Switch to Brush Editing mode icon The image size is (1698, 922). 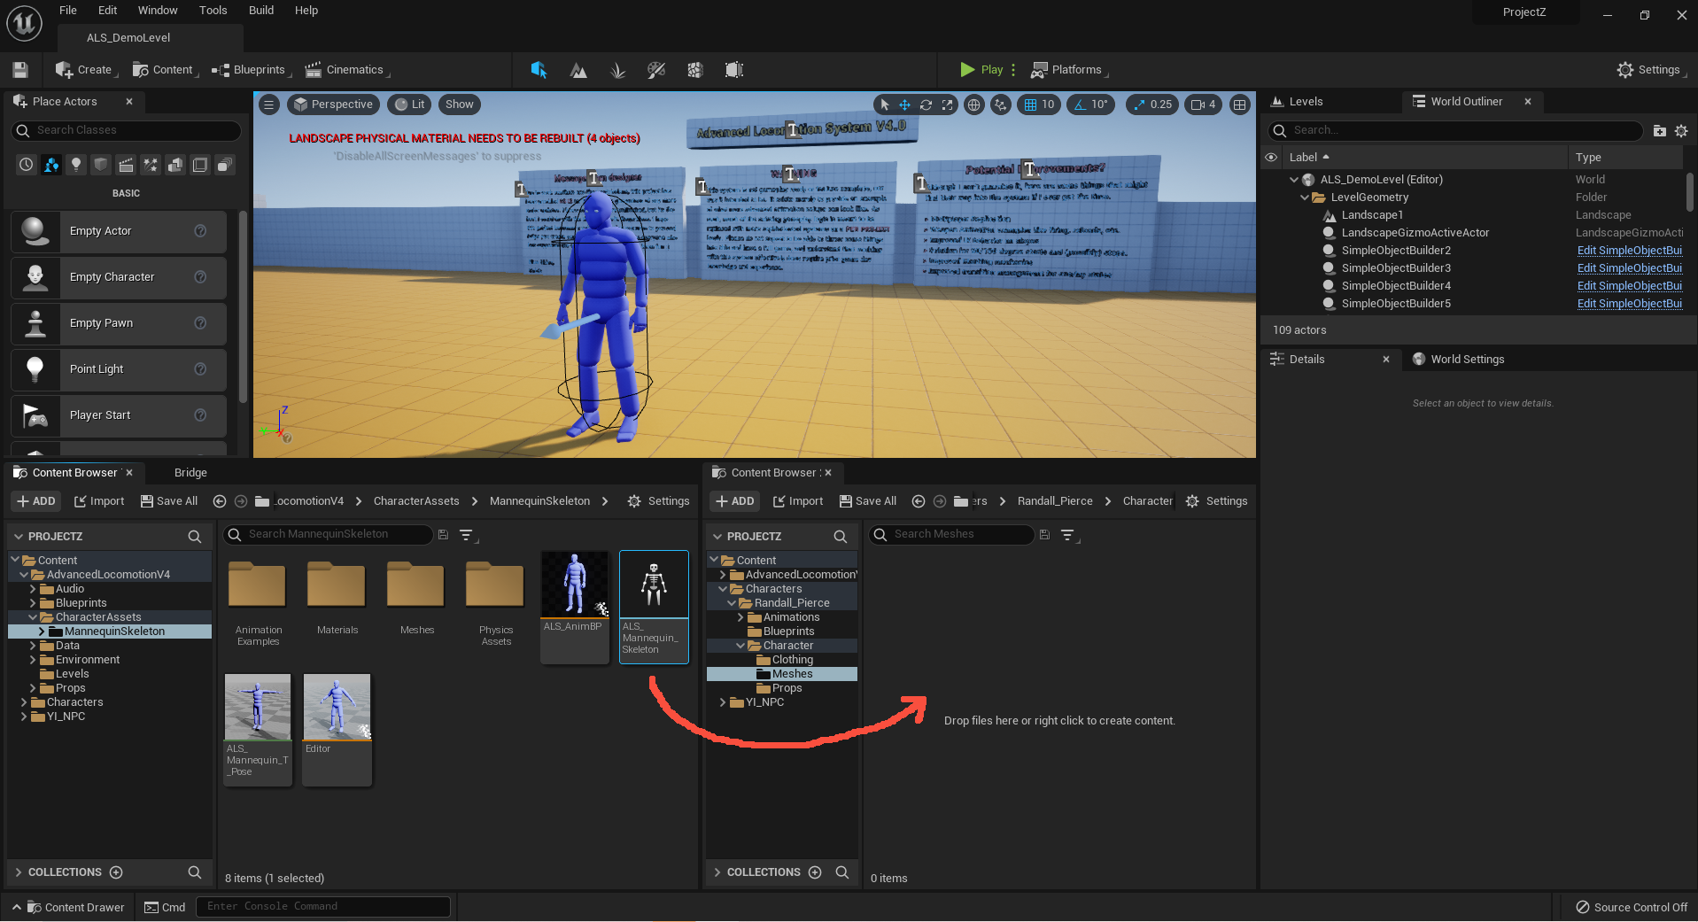734,70
